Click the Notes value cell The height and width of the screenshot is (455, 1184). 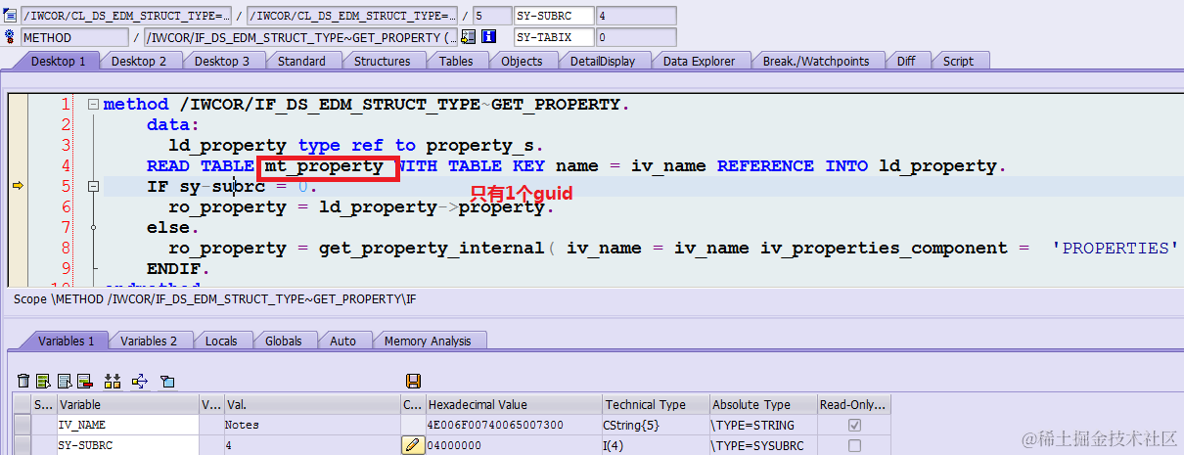point(311,425)
